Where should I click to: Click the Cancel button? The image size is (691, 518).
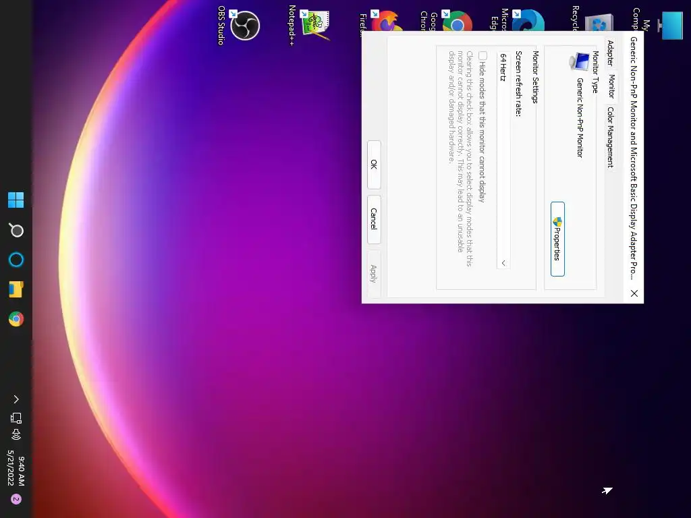point(374,219)
